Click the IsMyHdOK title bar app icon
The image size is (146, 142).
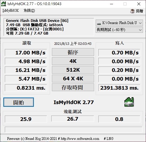click(x=4, y=4)
